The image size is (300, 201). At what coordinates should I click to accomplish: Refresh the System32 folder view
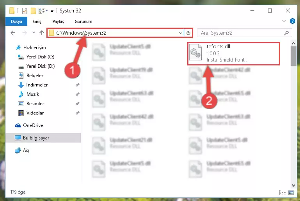(x=188, y=33)
